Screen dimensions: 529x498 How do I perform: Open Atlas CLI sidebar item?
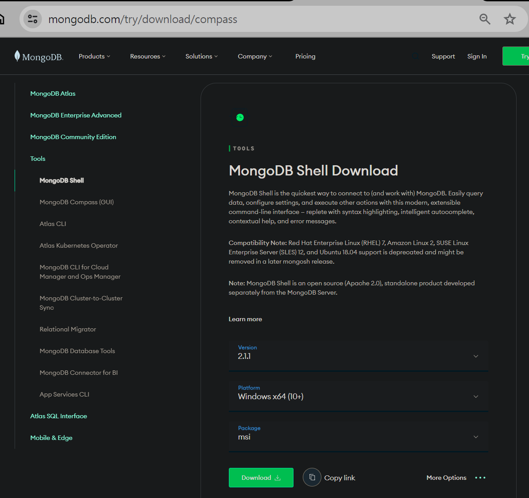click(x=53, y=223)
